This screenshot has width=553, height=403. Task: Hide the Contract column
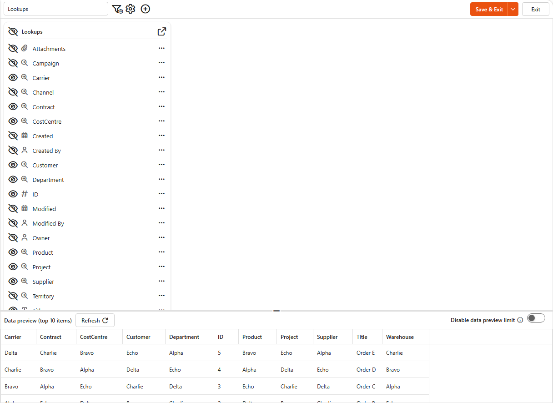[x=13, y=107]
